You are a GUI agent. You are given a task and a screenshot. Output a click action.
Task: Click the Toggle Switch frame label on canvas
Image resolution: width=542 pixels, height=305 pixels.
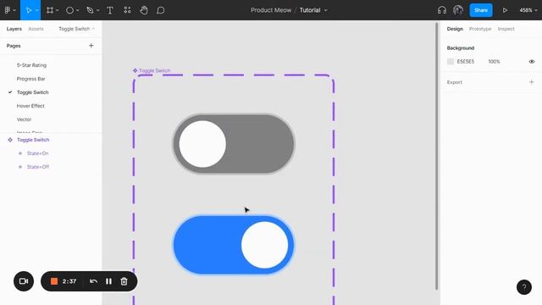click(152, 70)
